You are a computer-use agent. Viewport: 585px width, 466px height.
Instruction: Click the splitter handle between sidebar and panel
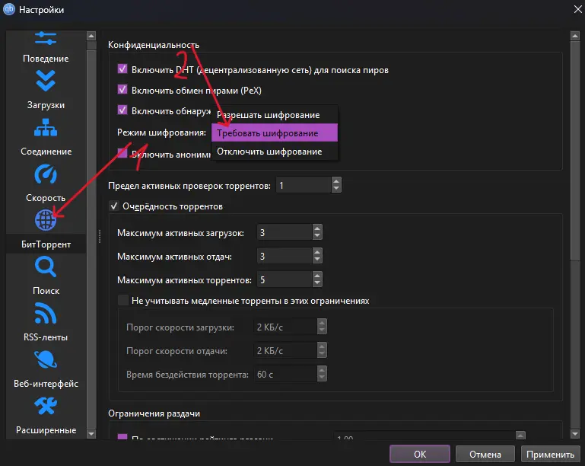pyautogui.click(x=100, y=236)
